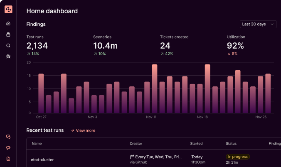Image resolution: width=281 pixels, height=167 pixels.
Task: Click the down-arrow trend icon under Utilization
Action: (229, 54)
